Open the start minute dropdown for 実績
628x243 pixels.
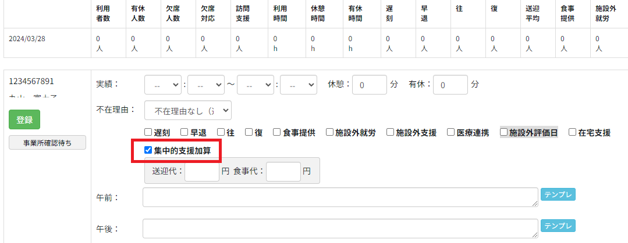coord(206,84)
